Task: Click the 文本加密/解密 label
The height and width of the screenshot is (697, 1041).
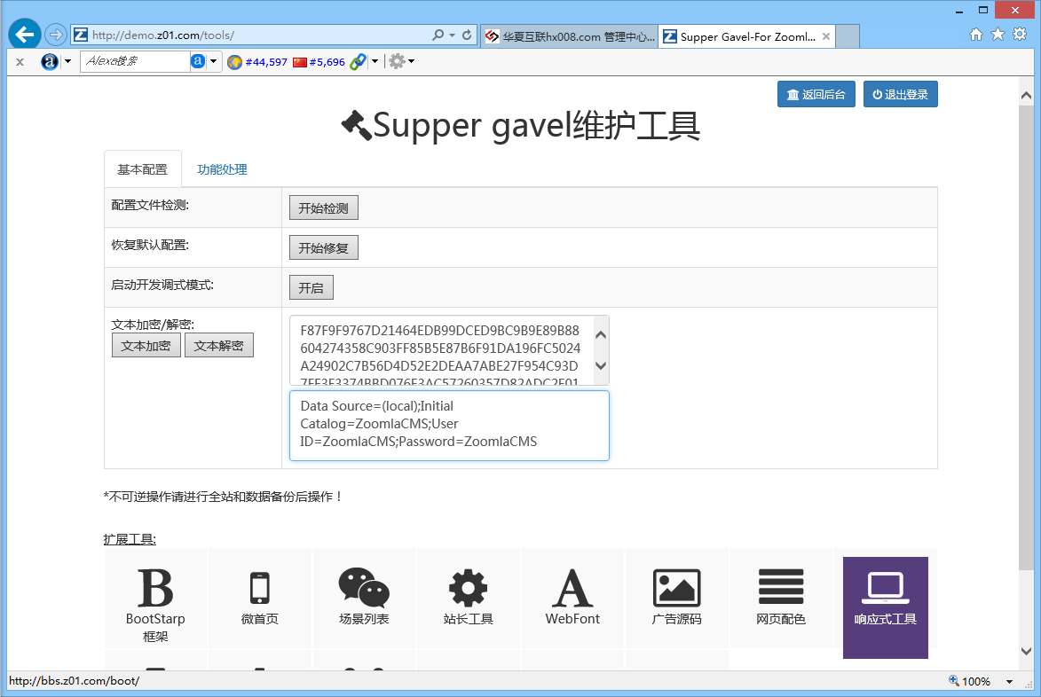Action: (x=153, y=325)
